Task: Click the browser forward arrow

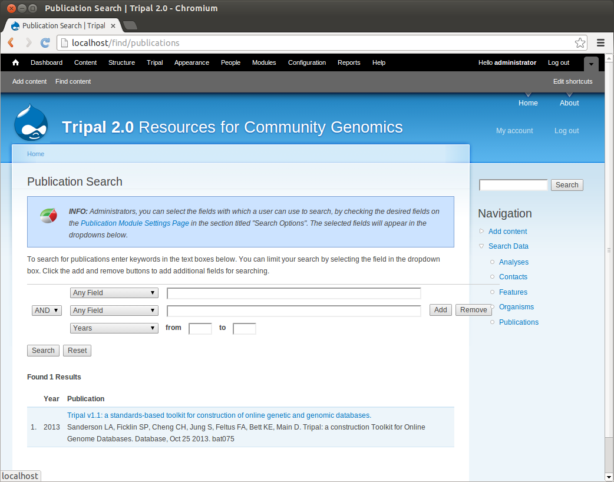Action: point(29,42)
